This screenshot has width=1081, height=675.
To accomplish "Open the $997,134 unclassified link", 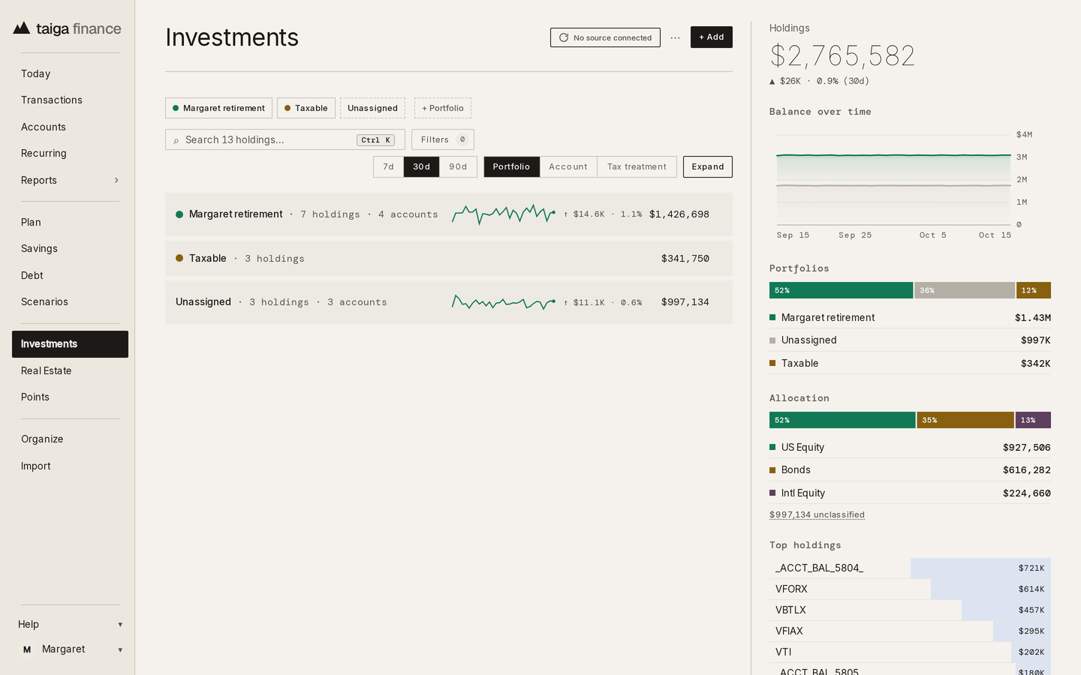I will 817,514.
